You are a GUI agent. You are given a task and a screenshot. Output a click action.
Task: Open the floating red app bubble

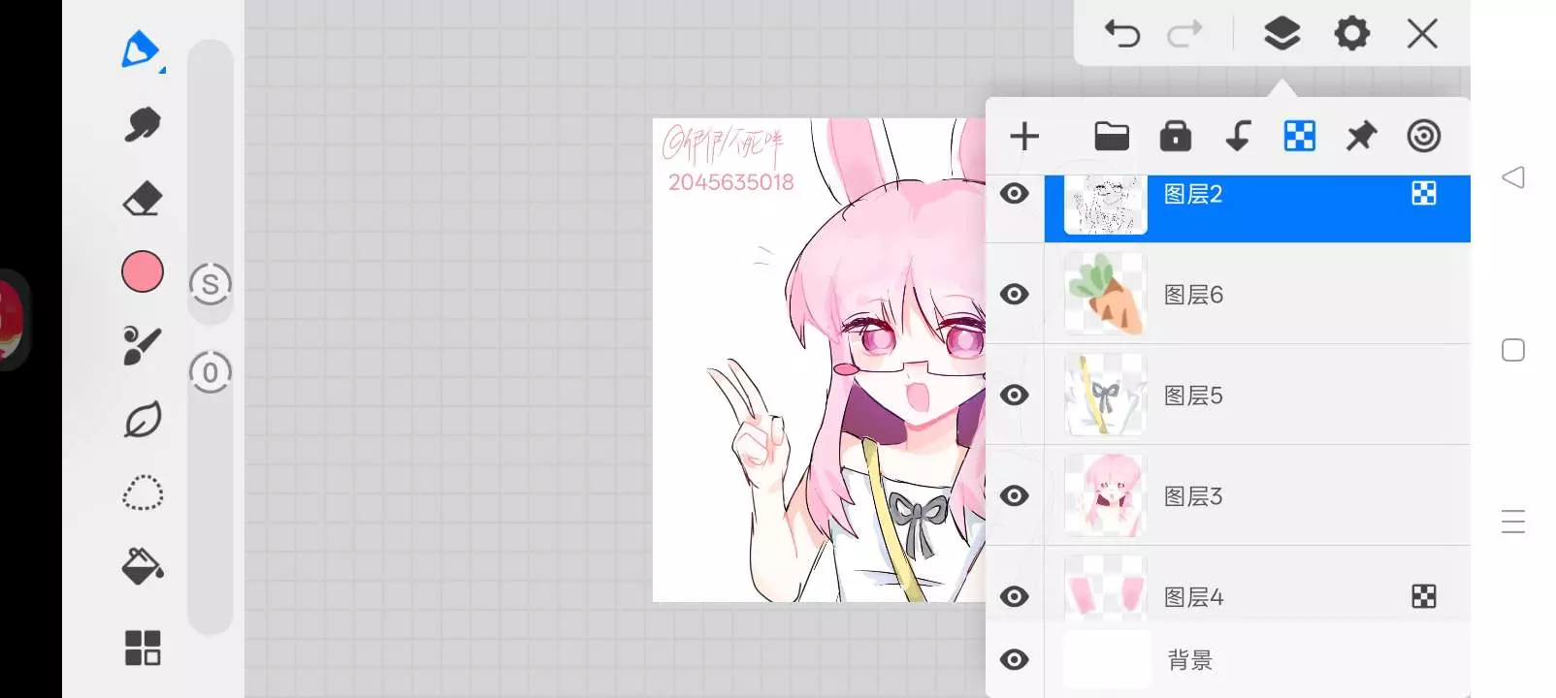[x=14, y=320]
